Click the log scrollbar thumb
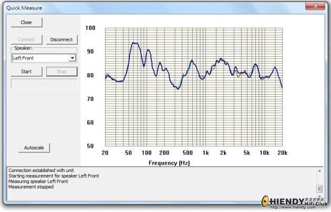Image resolution: width=331 pixels, height=212 pixels. tap(319, 188)
